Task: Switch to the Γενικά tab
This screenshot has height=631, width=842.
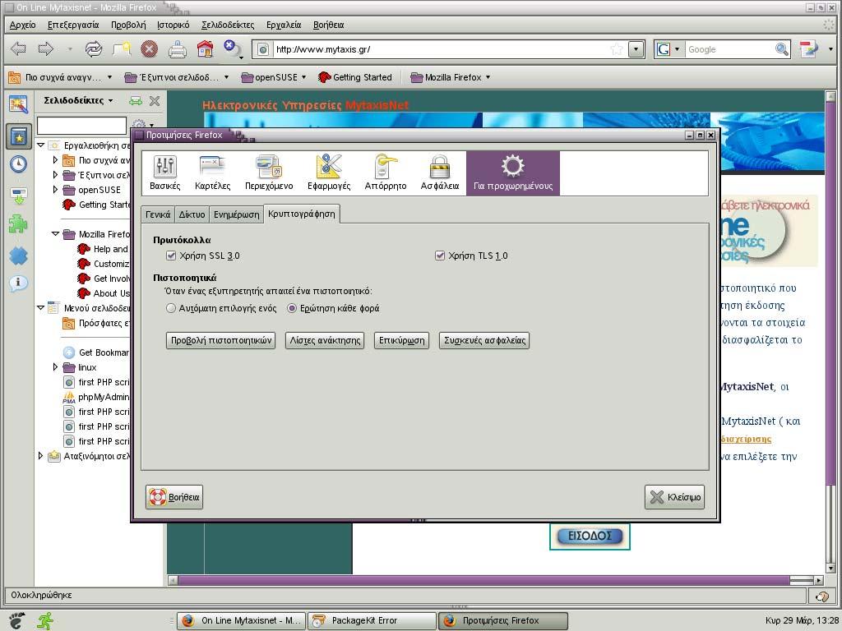Action: pos(158,214)
